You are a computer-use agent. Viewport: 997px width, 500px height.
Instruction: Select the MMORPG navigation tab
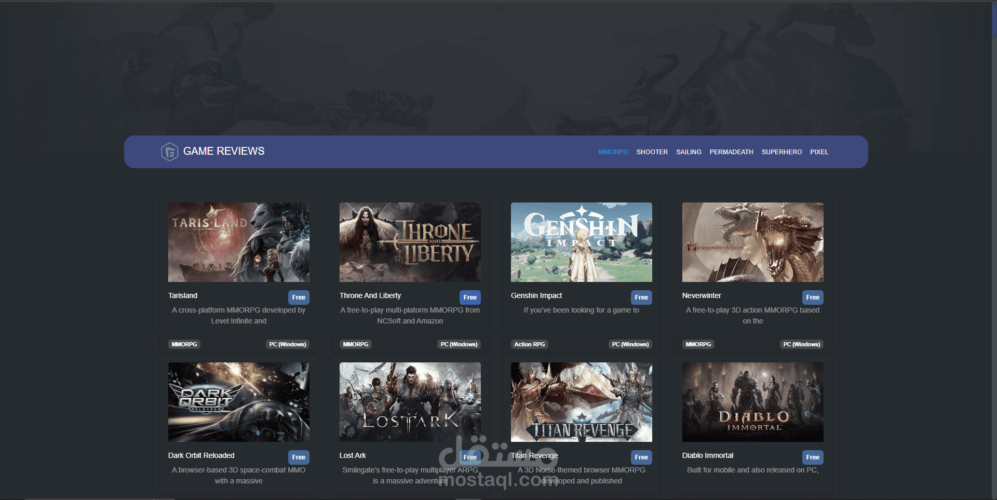coord(613,152)
